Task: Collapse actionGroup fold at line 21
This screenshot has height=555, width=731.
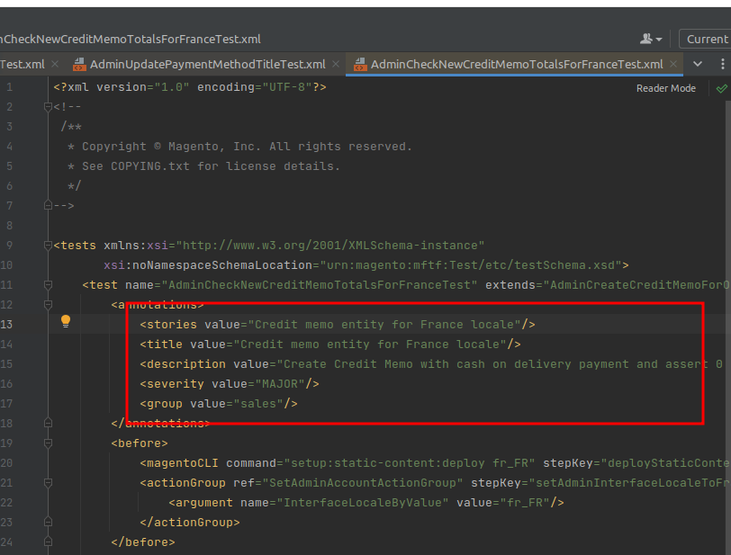Action: pos(48,483)
